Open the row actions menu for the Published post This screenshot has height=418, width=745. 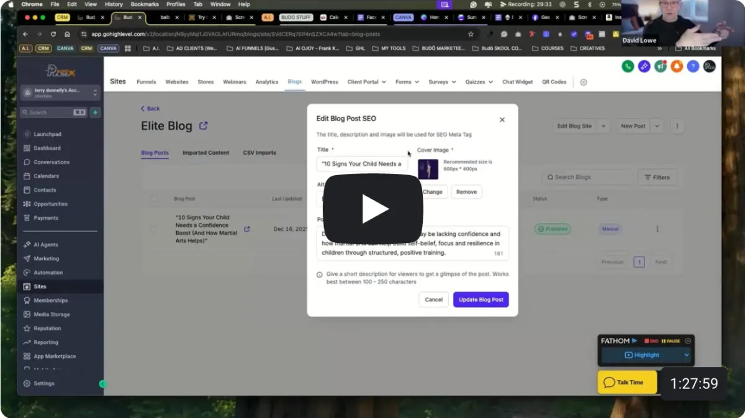657,229
